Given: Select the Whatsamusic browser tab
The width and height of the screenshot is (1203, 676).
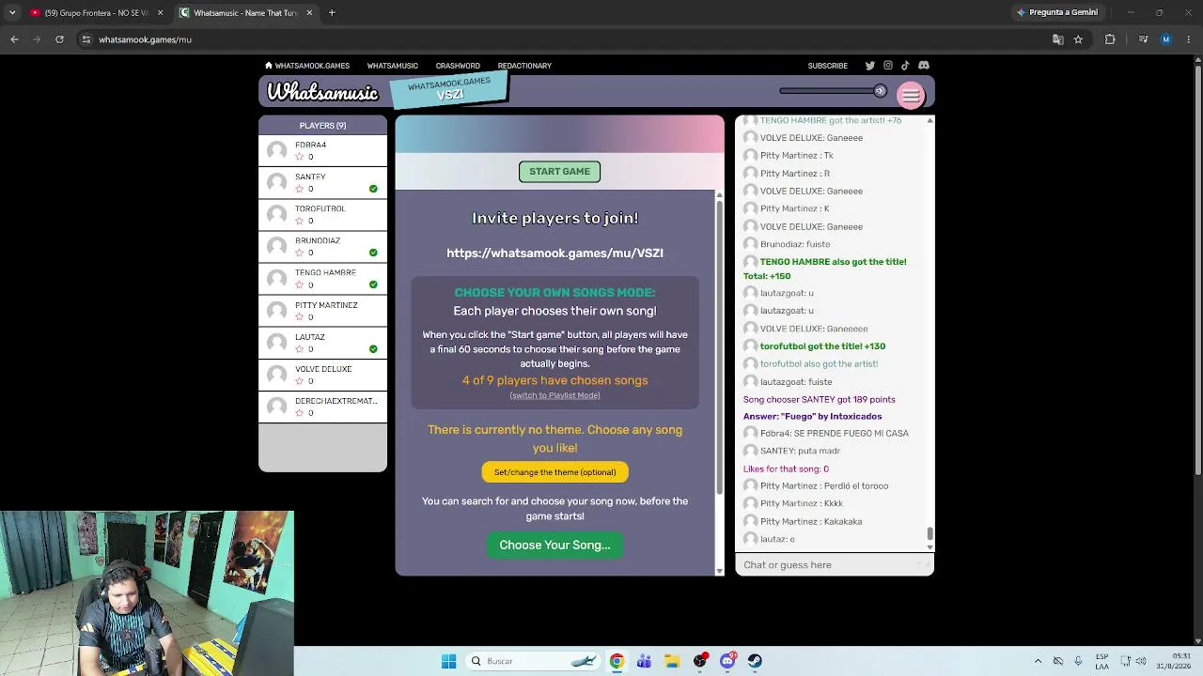Looking at the screenshot, I should click(x=246, y=12).
